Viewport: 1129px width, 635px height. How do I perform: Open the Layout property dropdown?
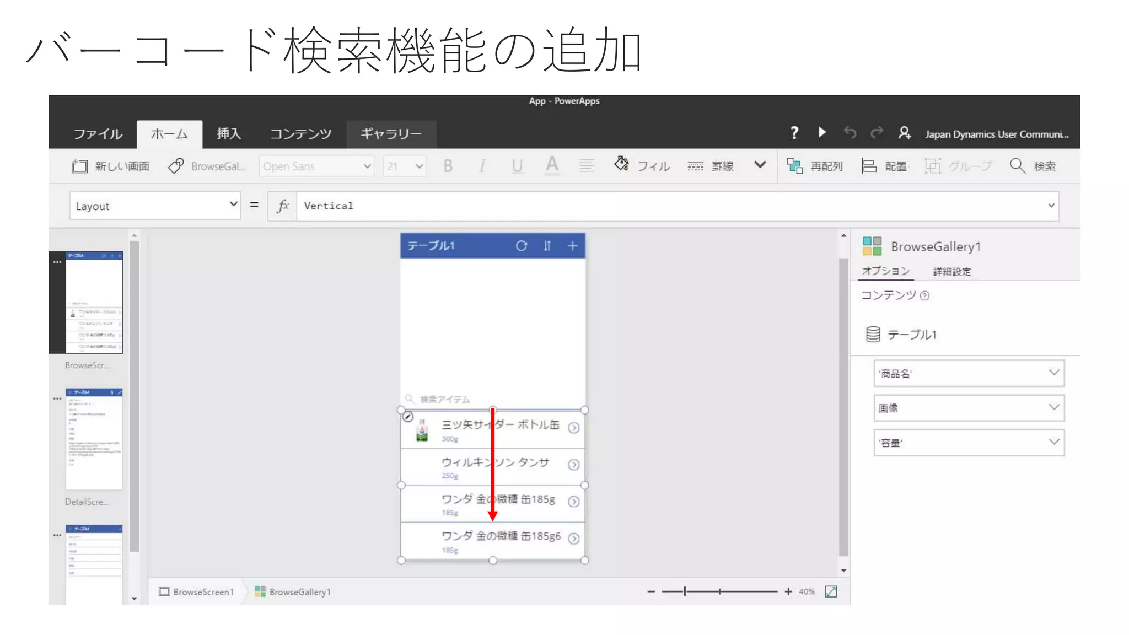233,205
